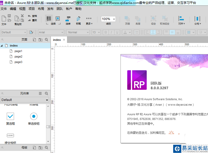
Task: Open Align (对齐) dropdown
Action: coord(182,20)
